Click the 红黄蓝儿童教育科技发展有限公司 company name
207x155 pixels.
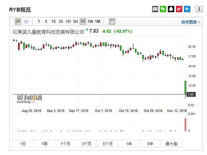(48, 32)
